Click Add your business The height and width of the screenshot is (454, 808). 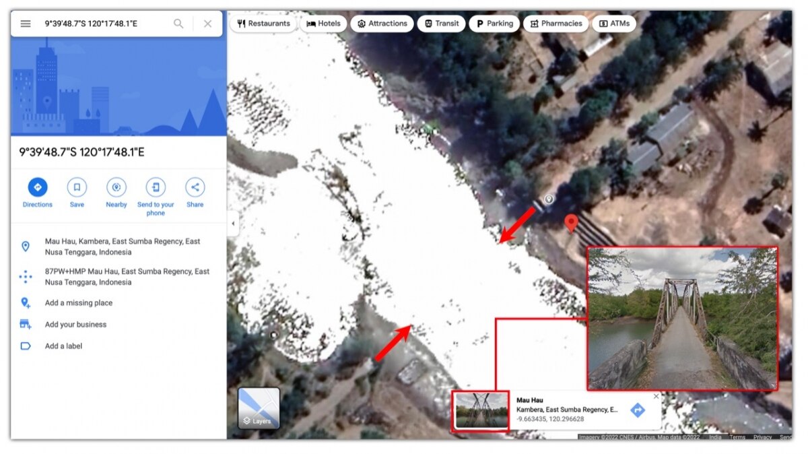[x=75, y=325]
